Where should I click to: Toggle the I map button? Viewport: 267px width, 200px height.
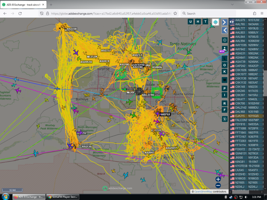click(224, 95)
